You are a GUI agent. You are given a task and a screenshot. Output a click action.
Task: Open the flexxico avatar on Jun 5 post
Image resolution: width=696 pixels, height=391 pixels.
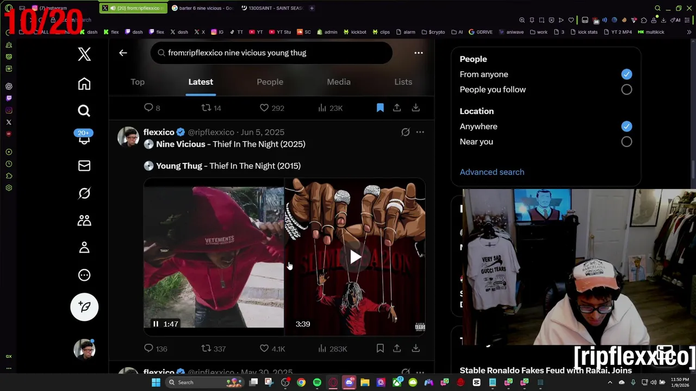coord(128,137)
